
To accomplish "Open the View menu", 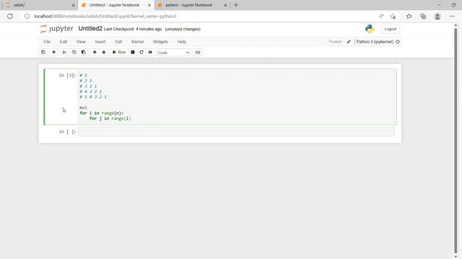I will coord(81,42).
